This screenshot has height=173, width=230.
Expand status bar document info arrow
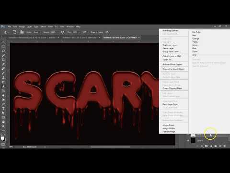coord(45,147)
